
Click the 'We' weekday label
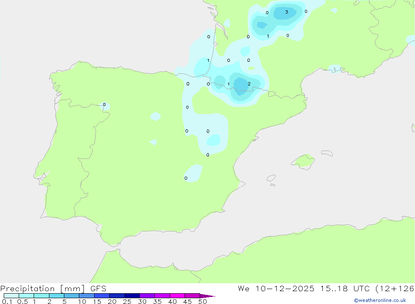coord(244,288)
